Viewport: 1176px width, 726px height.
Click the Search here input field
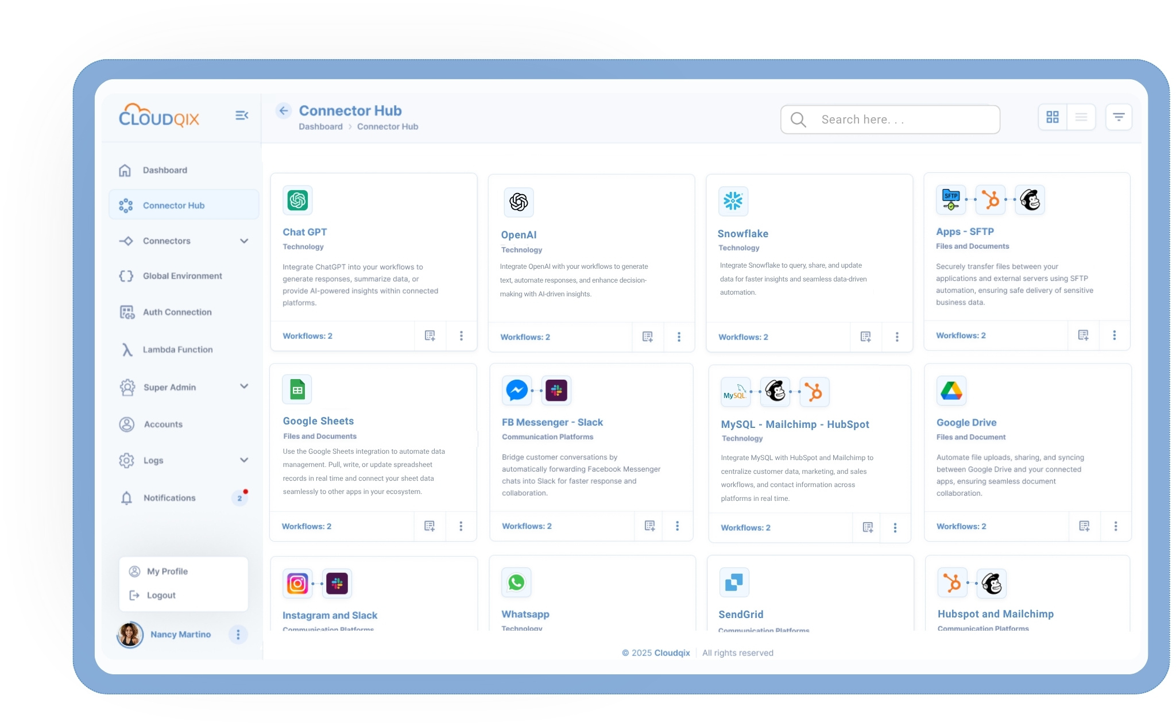[890, 119]
